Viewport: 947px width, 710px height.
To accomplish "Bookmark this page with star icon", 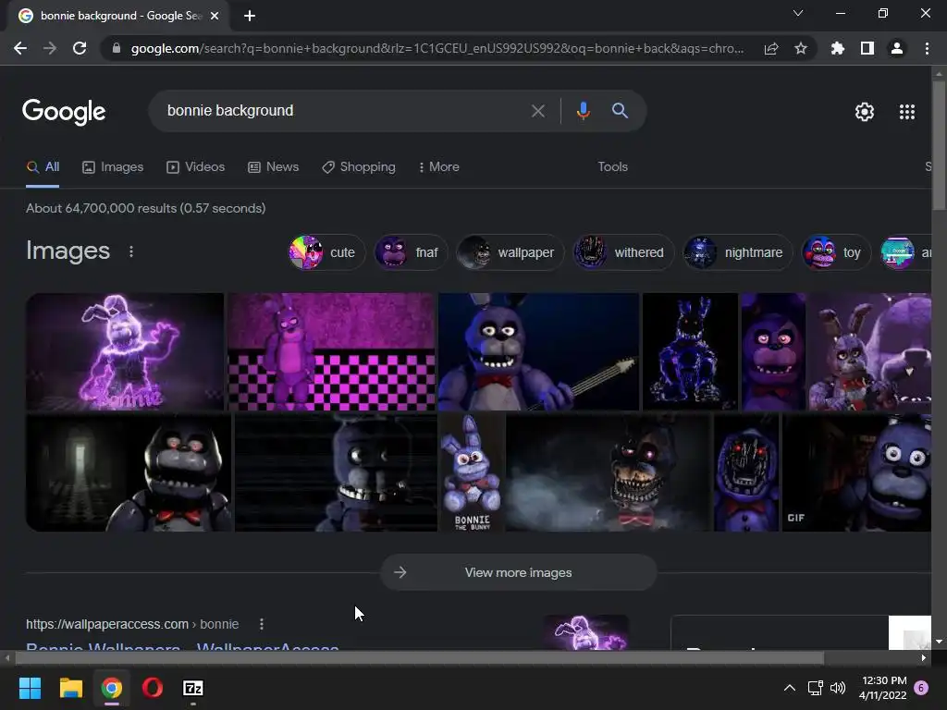I will [x=801, y=48].
